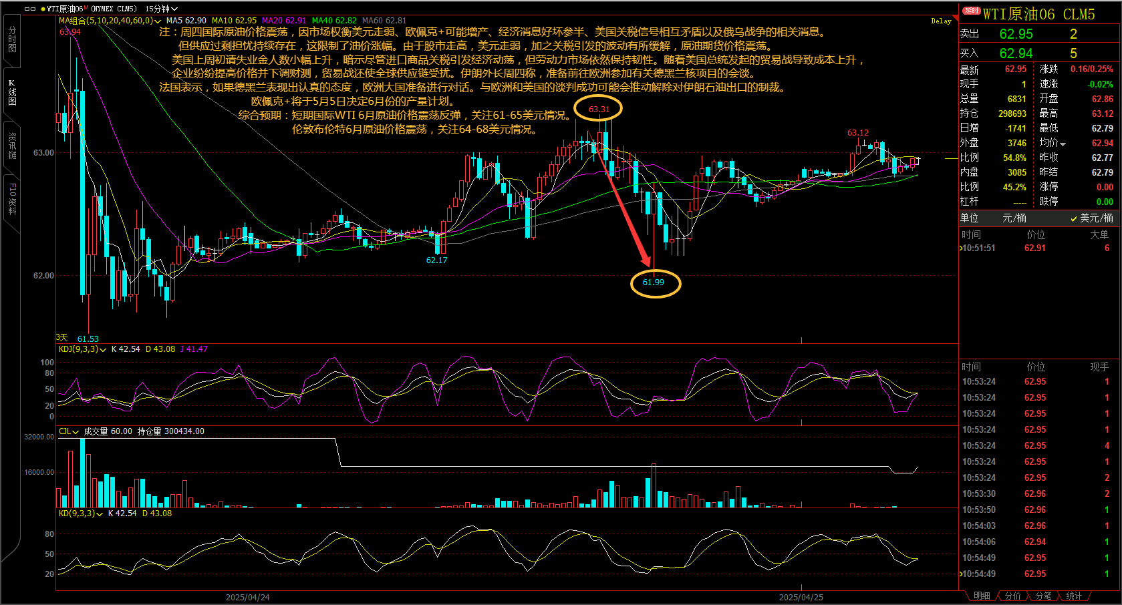Switch to the 资讯链 side tab
Image resolution: width=1122 pixels, height=605 pixels.
coord(12,146)
